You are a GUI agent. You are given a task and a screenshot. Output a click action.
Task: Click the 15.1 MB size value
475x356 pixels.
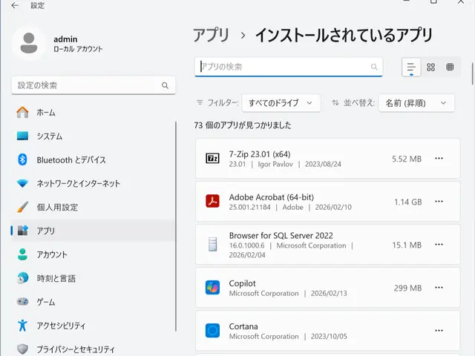click(407, 245)
